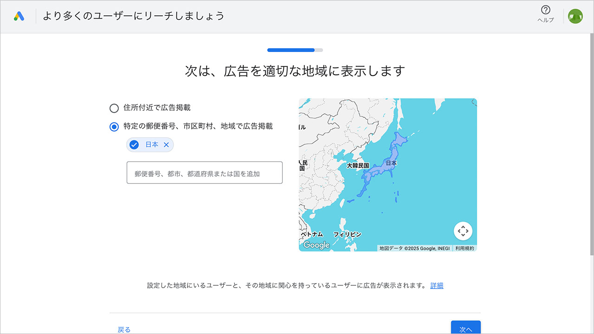Image resolution: width=594 pixels, height=334 pixels.
Task: Click 戻る to go back
Action: [x=124, y=329]
